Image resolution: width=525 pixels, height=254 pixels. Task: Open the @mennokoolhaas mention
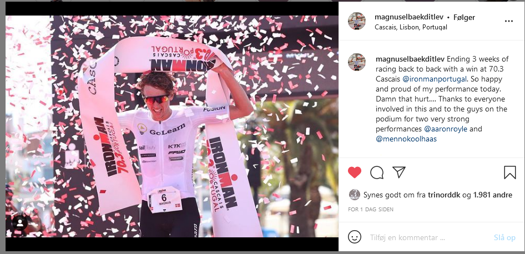tap(406, 139)
